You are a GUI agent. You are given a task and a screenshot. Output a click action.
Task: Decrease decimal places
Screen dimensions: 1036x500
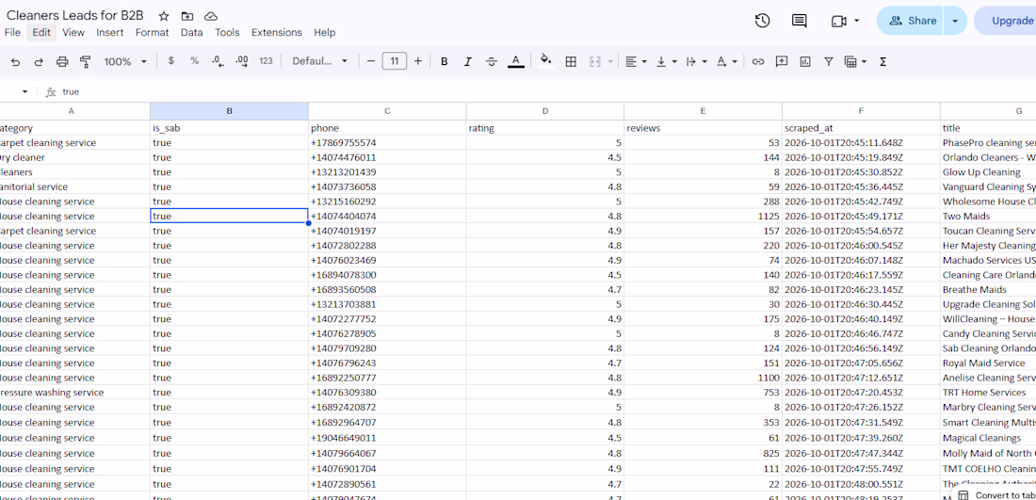[x=219, y=61]
